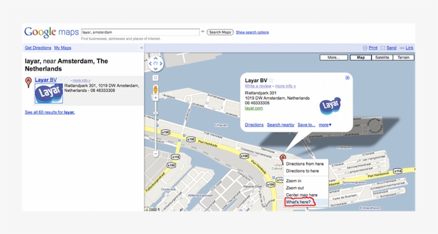Screen dimensions: 438x234
Task: Switch to Satellite view
Action: 382,58
